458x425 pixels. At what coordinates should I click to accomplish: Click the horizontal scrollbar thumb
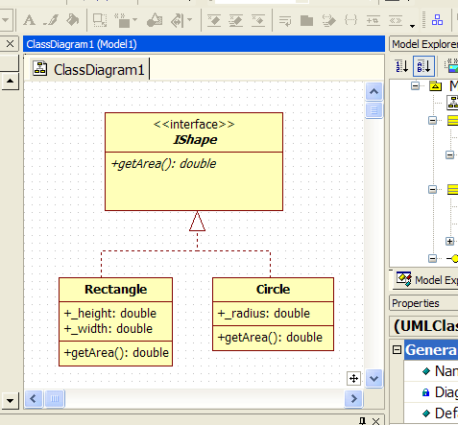(x=55, y=399)
